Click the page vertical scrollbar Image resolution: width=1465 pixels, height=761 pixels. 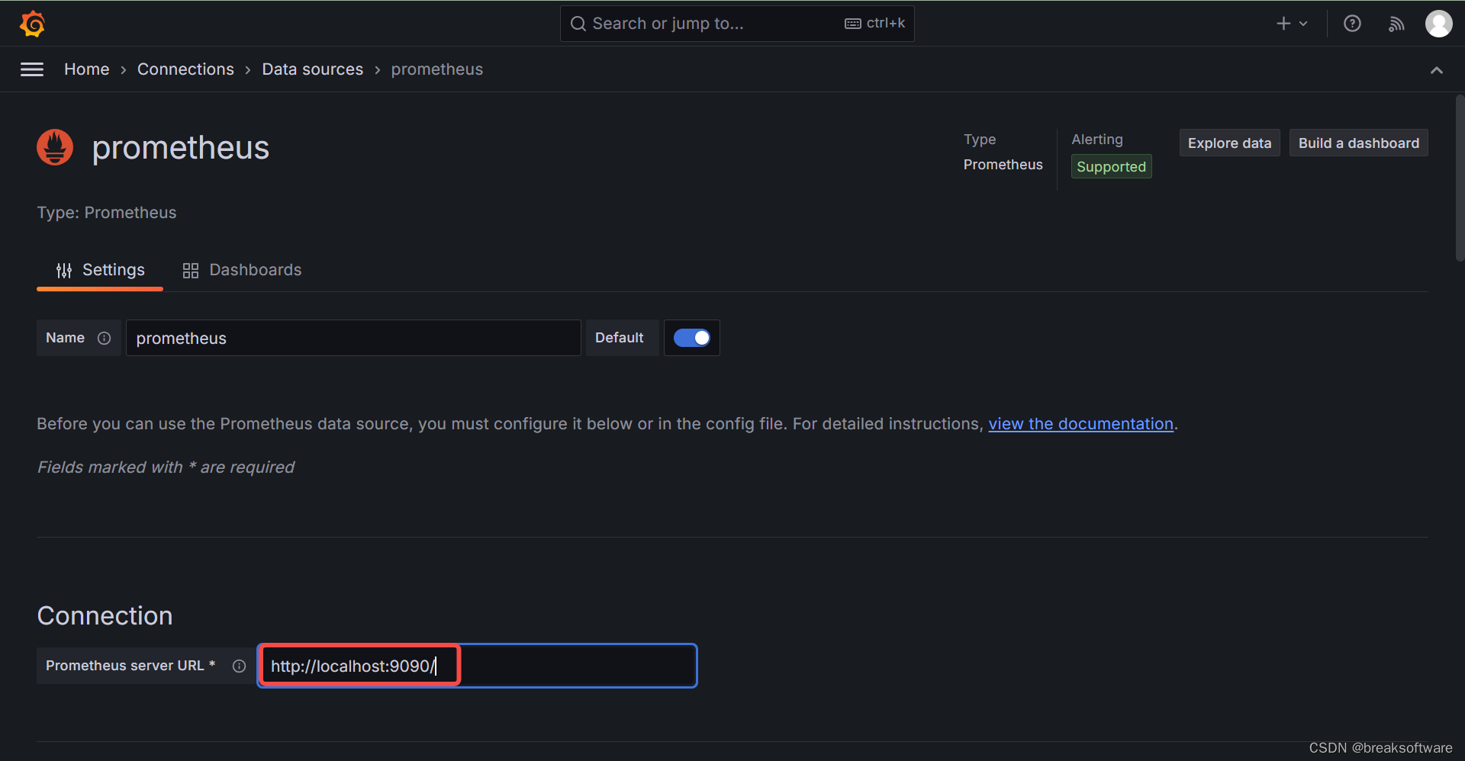click(x=1460, y=178)
